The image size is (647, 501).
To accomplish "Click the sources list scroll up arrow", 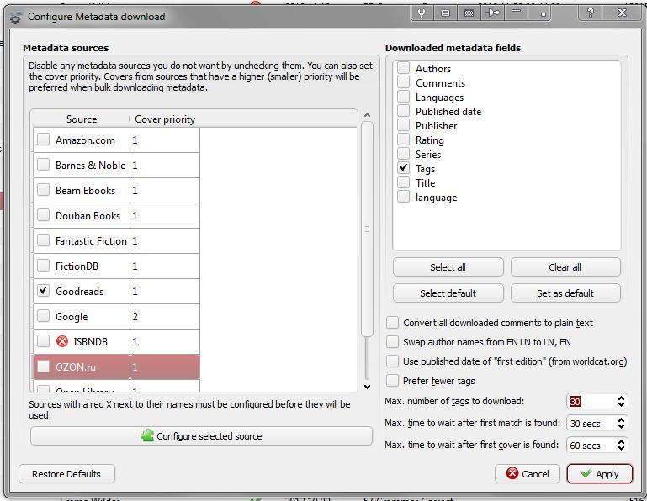I will (367, 115).
